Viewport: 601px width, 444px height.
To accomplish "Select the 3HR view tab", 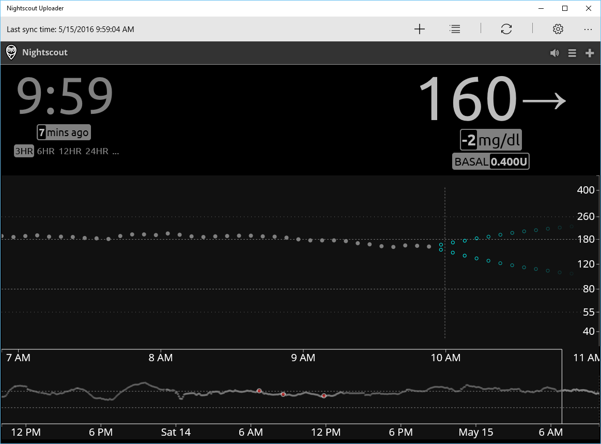I will (x=24, y=151).
